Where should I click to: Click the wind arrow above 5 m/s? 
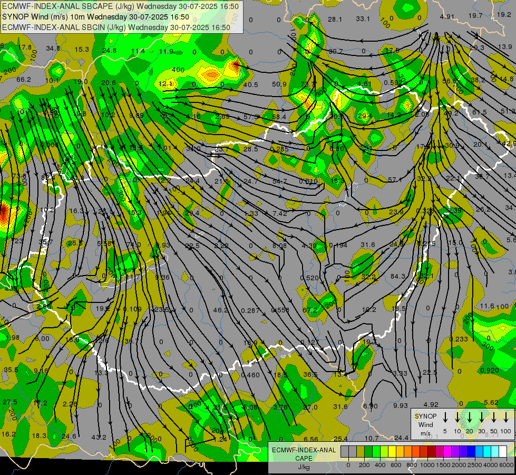tap(445, 417)
